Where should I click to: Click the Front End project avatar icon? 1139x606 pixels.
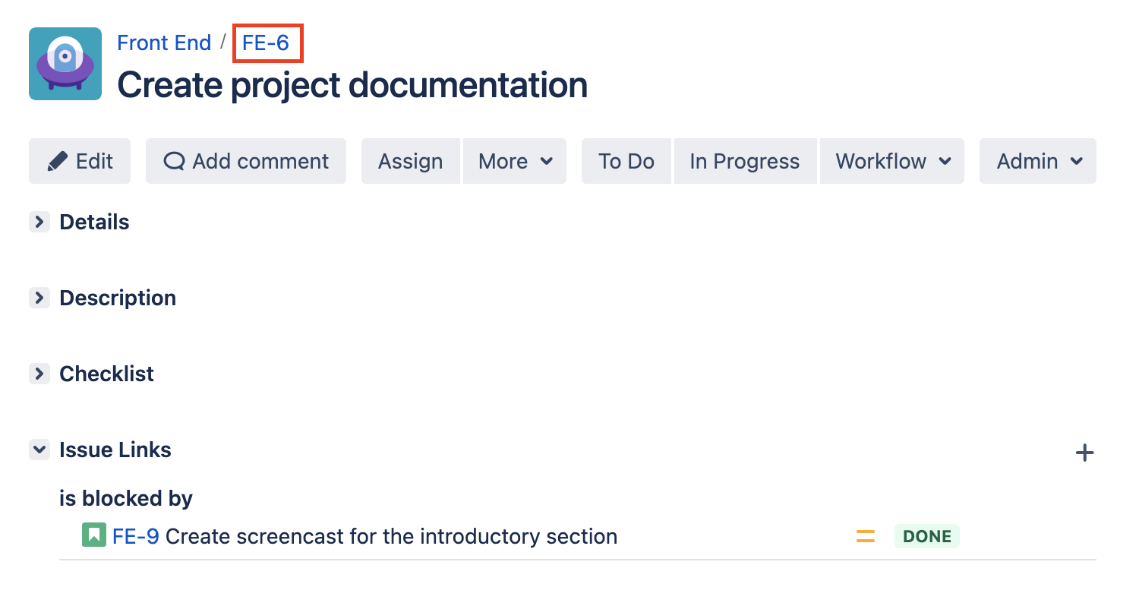pyautogui.click(x=65, y=64)
